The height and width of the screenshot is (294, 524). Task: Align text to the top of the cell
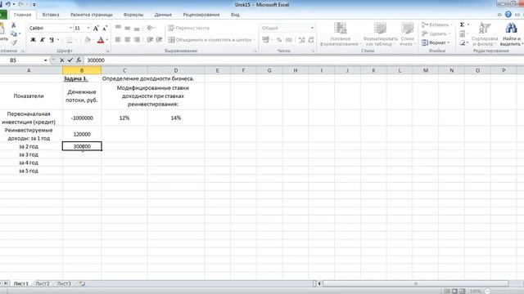(x=118, y=28)
